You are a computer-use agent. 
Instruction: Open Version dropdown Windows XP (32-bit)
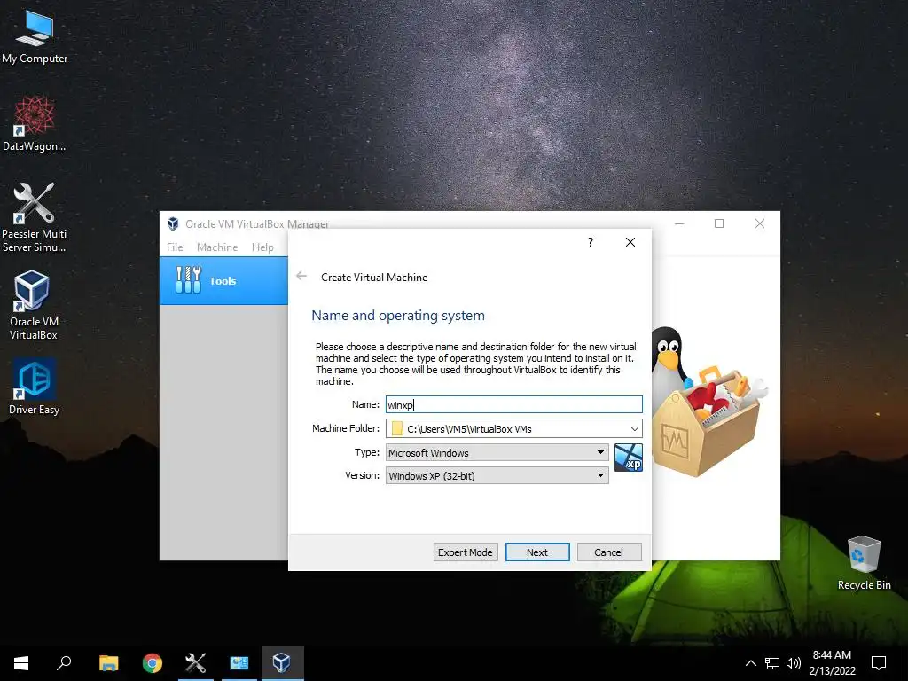pyautogui.click(x=497, y=475)
